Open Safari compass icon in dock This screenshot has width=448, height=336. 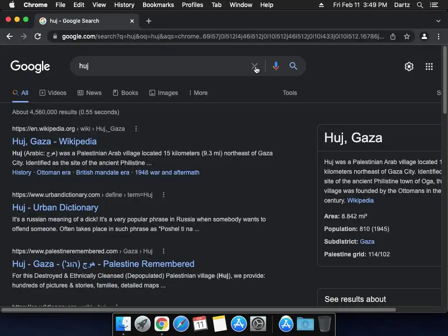tap(181, 324)
